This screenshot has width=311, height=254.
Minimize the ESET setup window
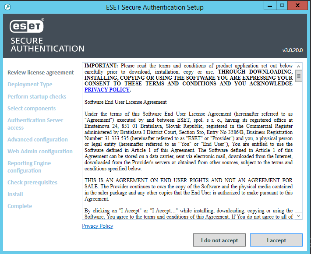click(x=270, y=5)
